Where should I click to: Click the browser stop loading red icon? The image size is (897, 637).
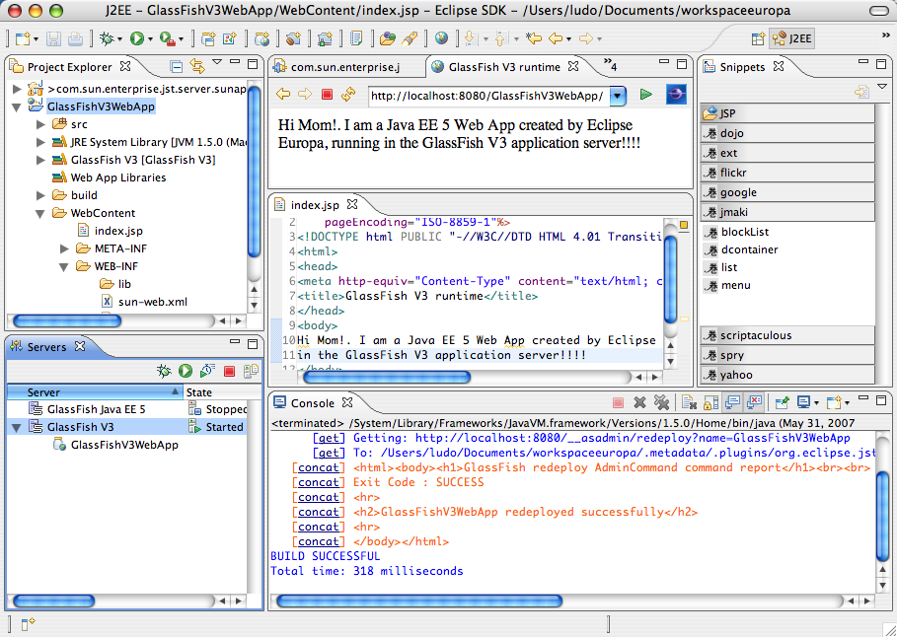327,95
